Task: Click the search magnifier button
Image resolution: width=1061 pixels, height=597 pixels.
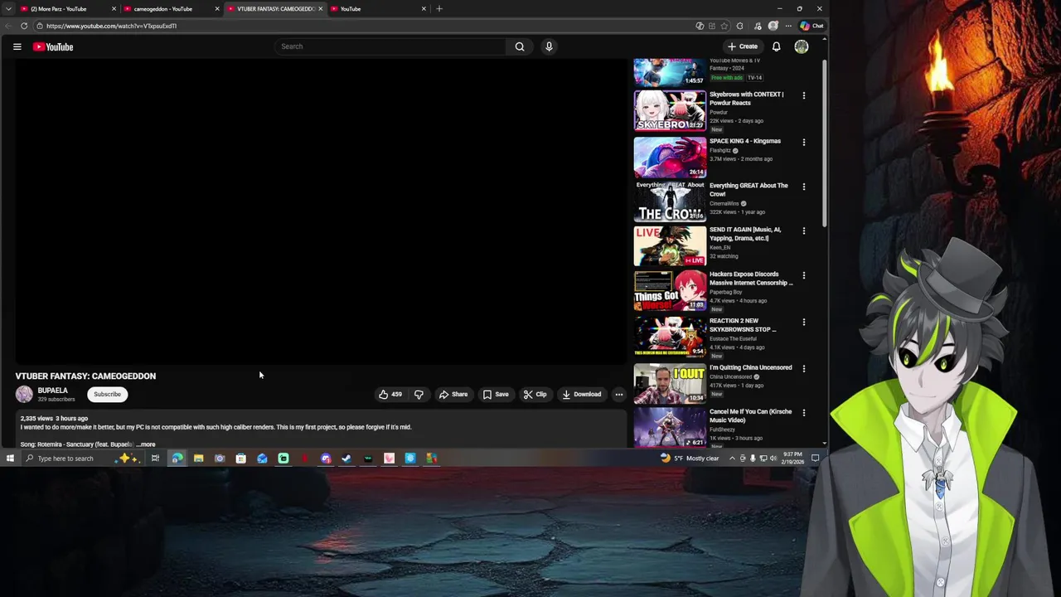Action: click(x=520, y=46)
